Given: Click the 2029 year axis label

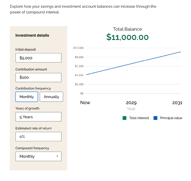Looking at the screenshot, I should pyautogui.click(x=131, y=103).
